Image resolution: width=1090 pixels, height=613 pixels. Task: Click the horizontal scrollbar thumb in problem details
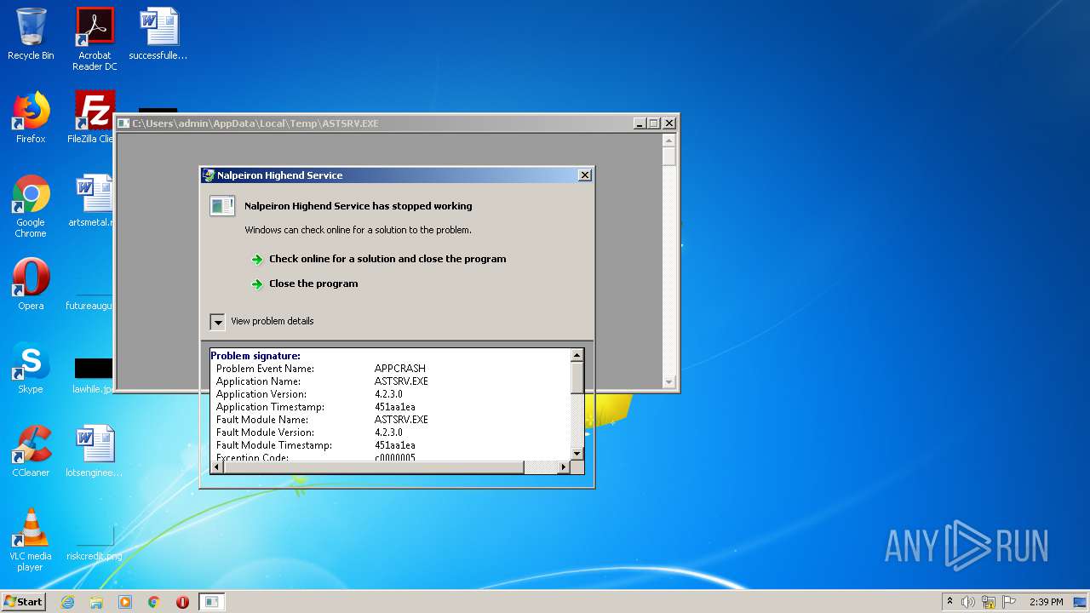pos(374,467)
